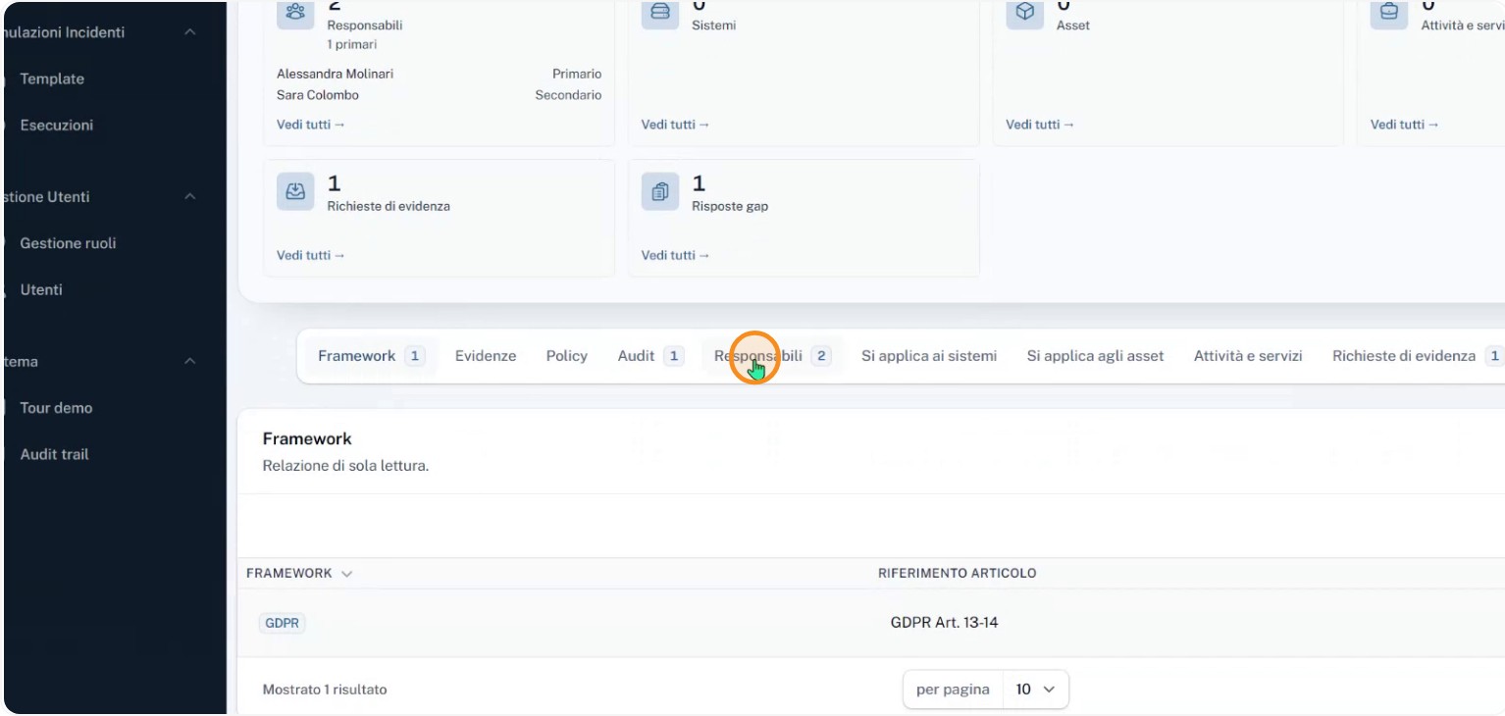Click the Risposte gap documents icon

point(660,192)
